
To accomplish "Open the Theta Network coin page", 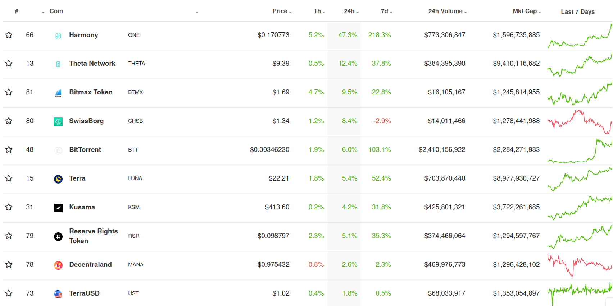I will tap(92, 63).
